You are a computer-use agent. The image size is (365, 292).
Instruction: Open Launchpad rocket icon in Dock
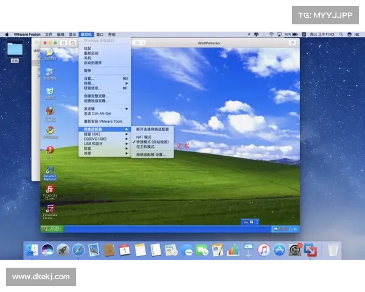pyautogui.click(x=63, y=250)
